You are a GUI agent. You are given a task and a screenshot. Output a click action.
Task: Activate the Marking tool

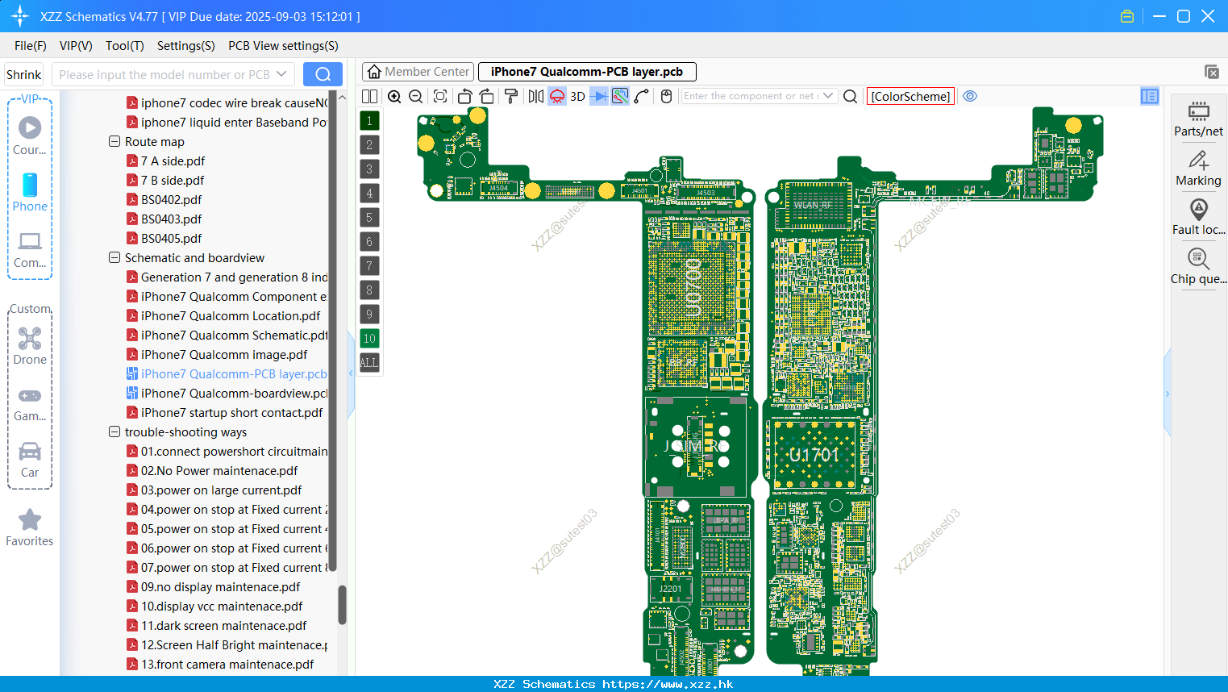coord(1198,168)
